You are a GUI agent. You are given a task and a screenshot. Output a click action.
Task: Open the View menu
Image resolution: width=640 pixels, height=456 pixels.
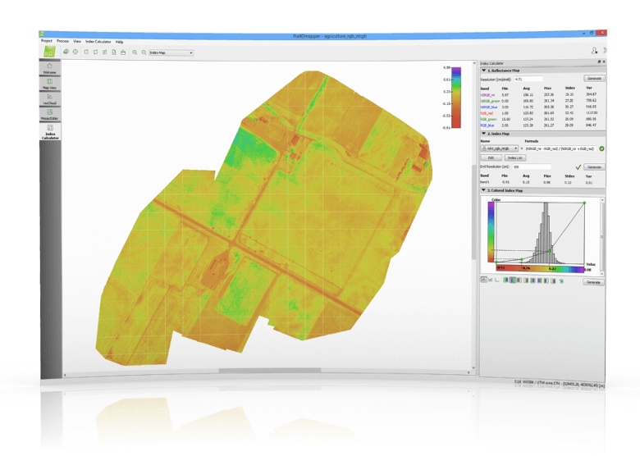point(77,41)
